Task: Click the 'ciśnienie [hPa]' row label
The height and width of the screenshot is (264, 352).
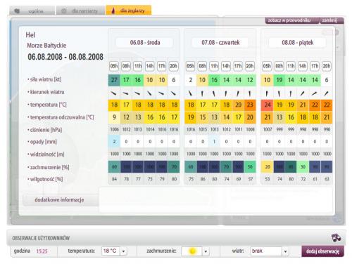Action: [x=45, y=130]
